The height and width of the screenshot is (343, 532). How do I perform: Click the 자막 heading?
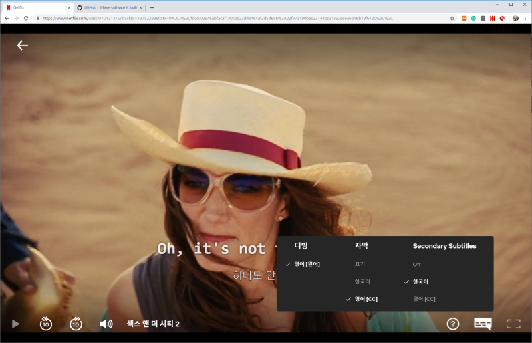[x=361, y=246]
